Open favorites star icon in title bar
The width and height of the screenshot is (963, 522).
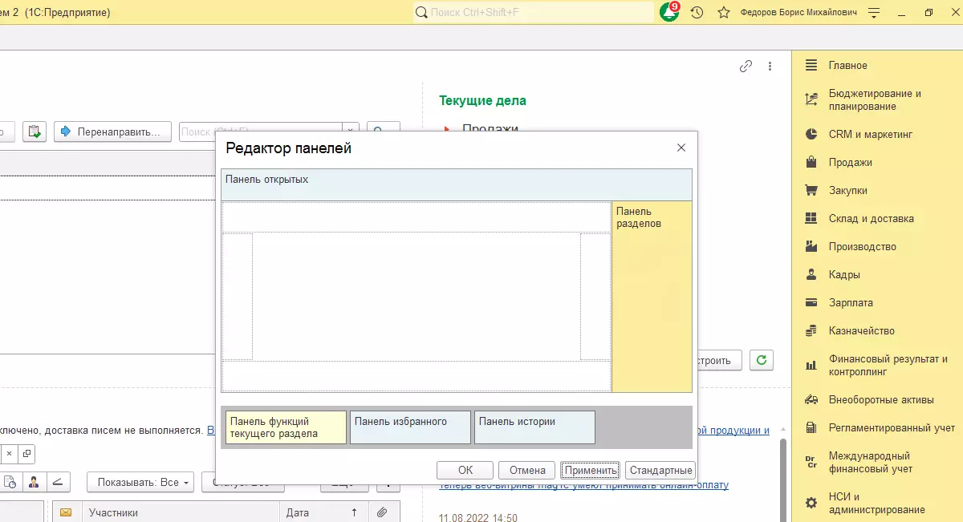[724, 13]
